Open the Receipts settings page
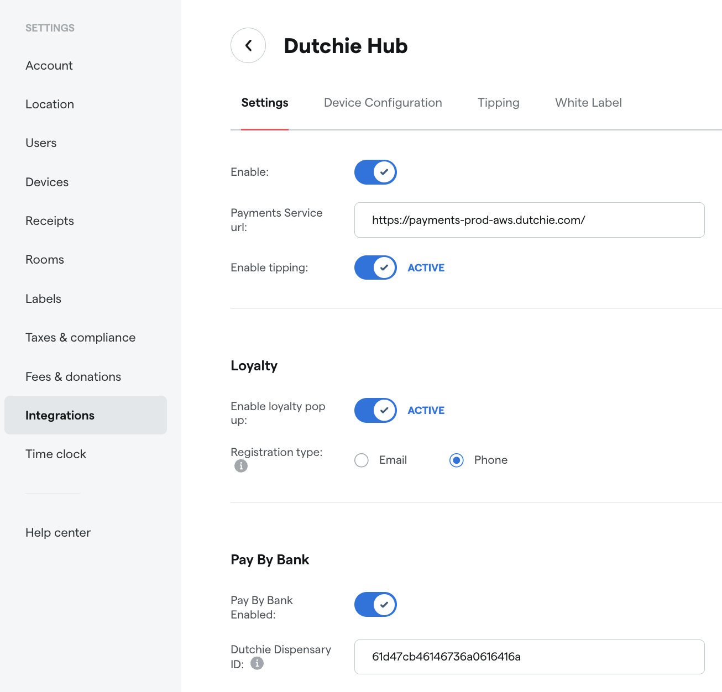The height and width of the screenshot is (692, 722). [x=49, y=221]
